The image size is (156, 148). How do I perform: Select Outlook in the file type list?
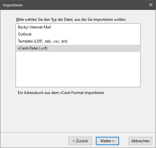coord(78,34)
